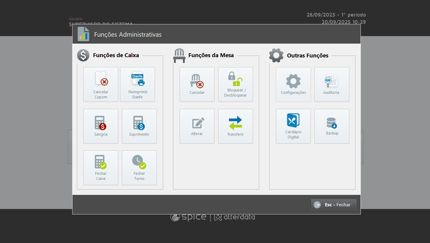Screen dimensions: 430x243
Task: Open the Sangria cash withdrawal function
Action: click(x=101, y=126)
